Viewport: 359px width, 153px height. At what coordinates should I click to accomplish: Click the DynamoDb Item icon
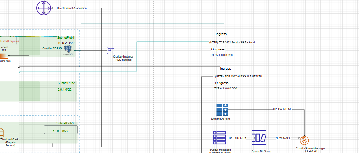pos(223,110)
